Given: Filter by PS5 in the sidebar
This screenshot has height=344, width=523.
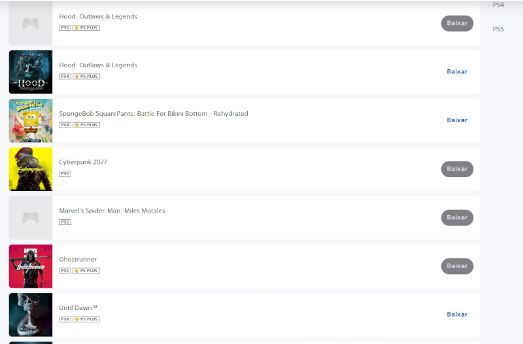Looking at the screenshot, I should 498,29.
